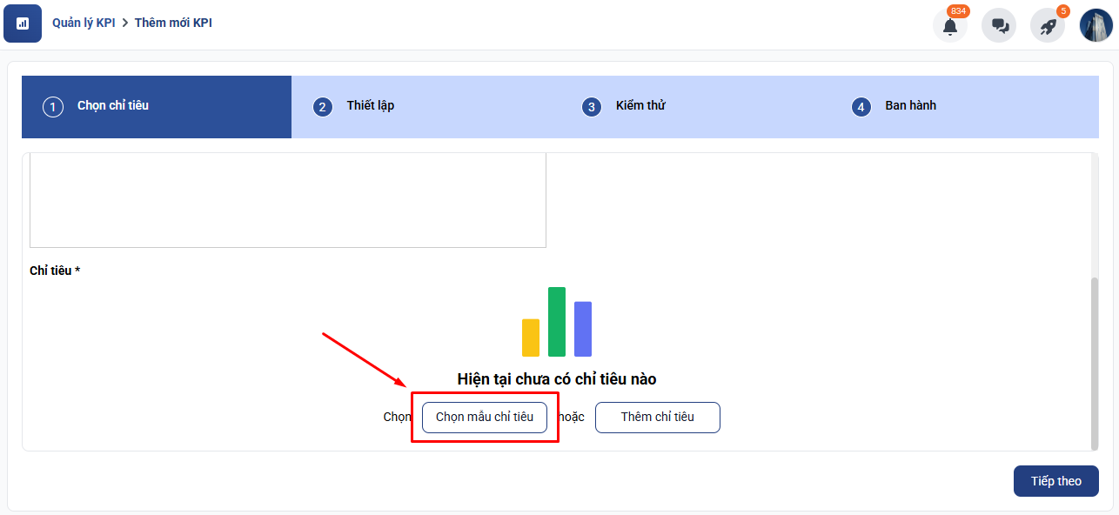
Task: Click the rocket icon in header
Action: 1048,26
